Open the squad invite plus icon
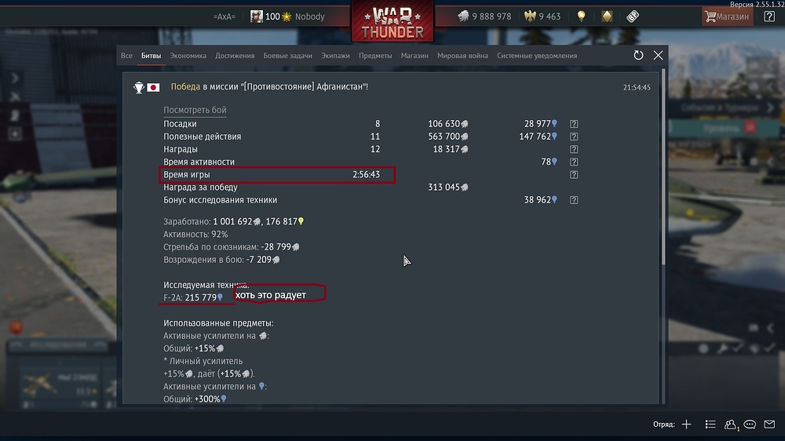Viewport: 785px width, 441px height. [x=686, y=424]
